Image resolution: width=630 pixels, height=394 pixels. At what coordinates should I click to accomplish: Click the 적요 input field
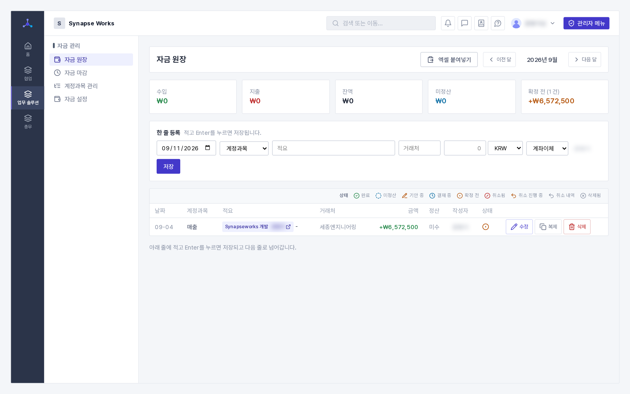coord(333,148)
